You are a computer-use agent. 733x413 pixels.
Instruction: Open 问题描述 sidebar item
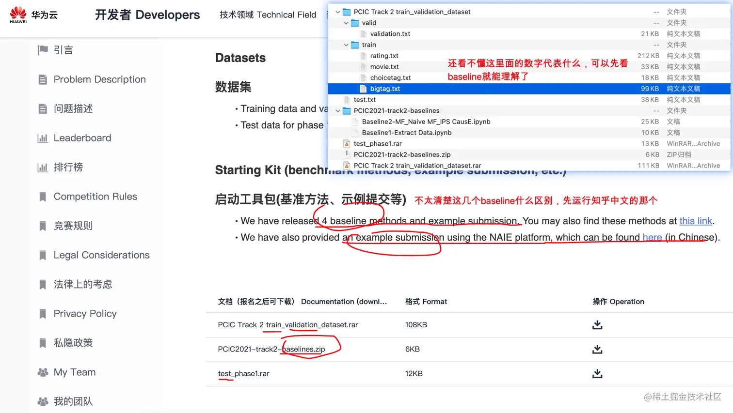click(x=73, y=108)
